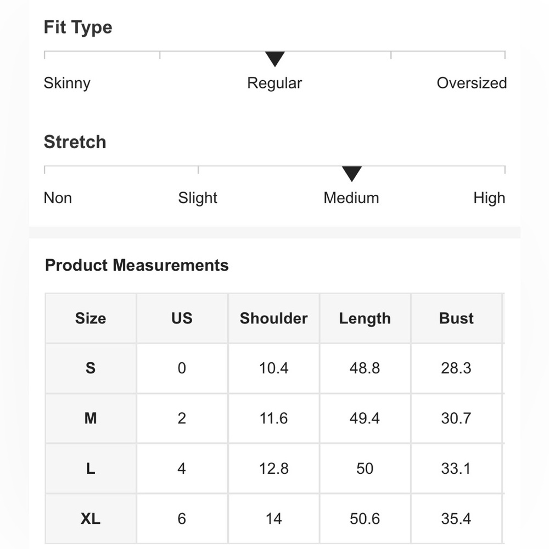Click the High stretch label
Image resolution: width=549 pixels, height=549 pixels.
pos(489,198)
